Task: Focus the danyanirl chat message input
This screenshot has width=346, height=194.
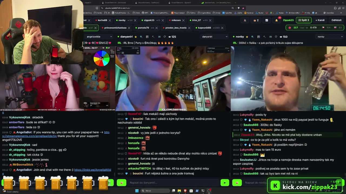Action: point(173,183)
